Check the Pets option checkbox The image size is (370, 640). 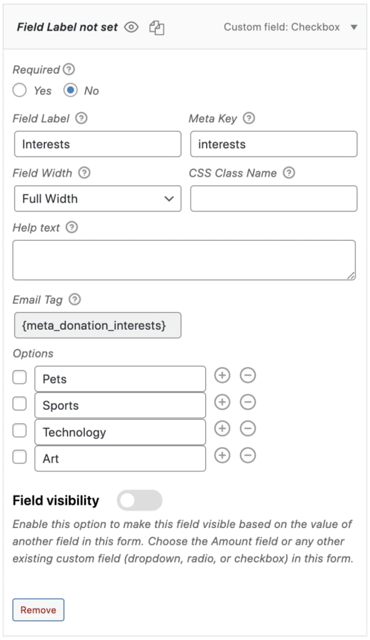point(19,377)
